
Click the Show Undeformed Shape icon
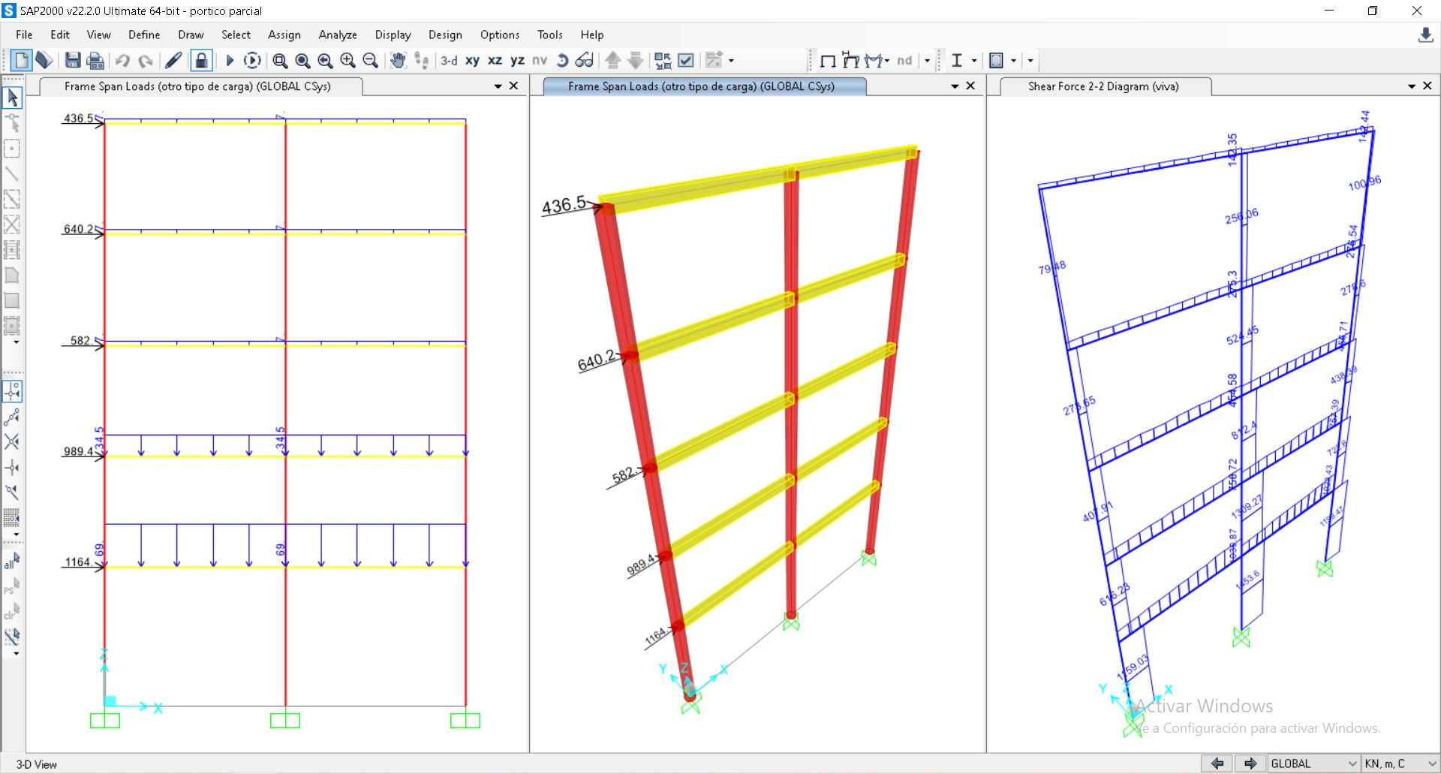point(828,60)
